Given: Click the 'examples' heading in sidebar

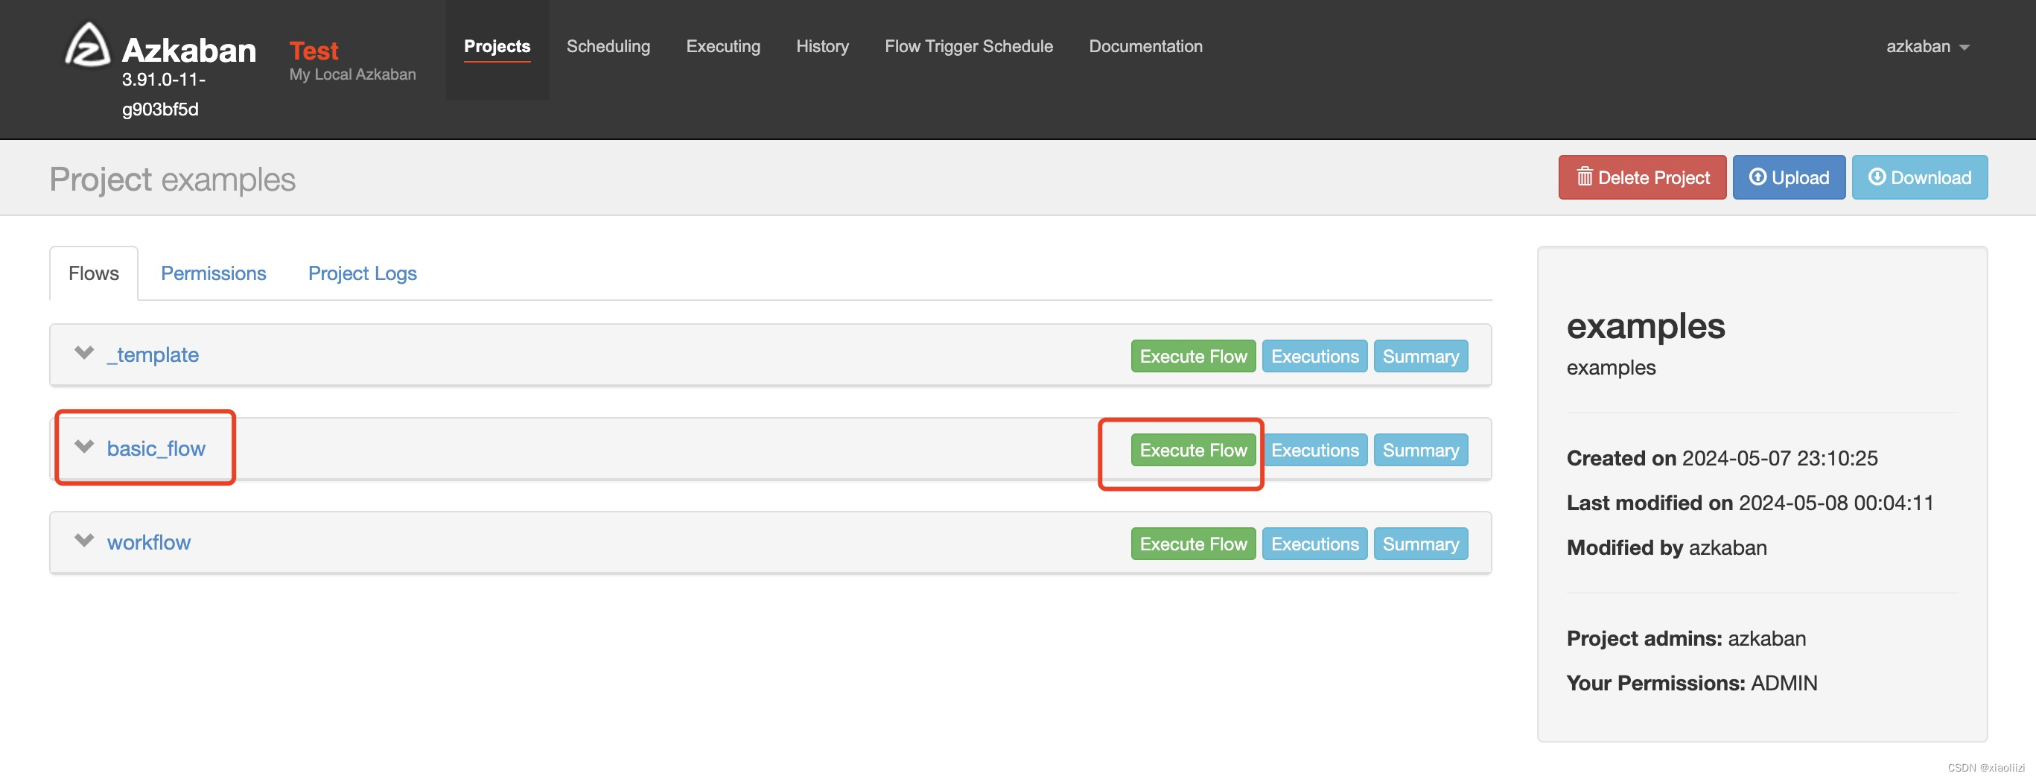Looking at the screenshot, I should pos(1646,326).
